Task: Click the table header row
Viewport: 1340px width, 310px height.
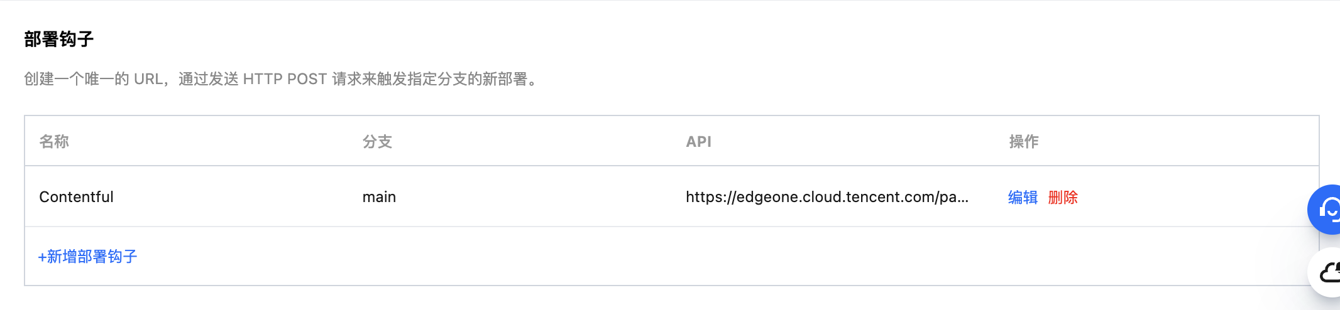Action: point(671,141)
